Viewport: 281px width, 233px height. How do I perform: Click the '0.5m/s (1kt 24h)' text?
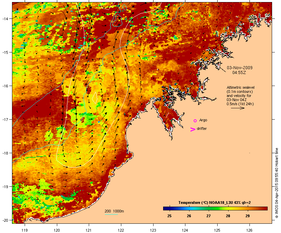pos(240,104)
